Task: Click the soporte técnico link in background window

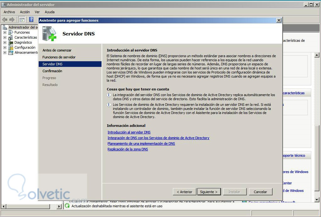Action: click(x=294, y=155)
